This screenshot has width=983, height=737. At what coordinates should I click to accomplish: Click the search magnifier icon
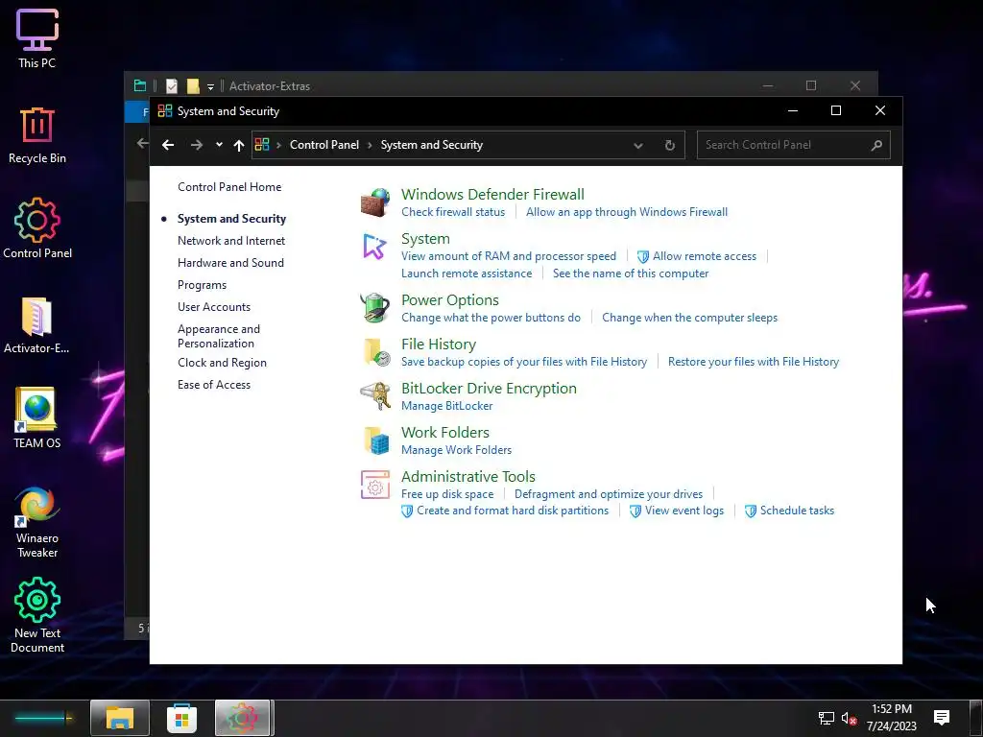pyautogui.click(x=876, y=145)
